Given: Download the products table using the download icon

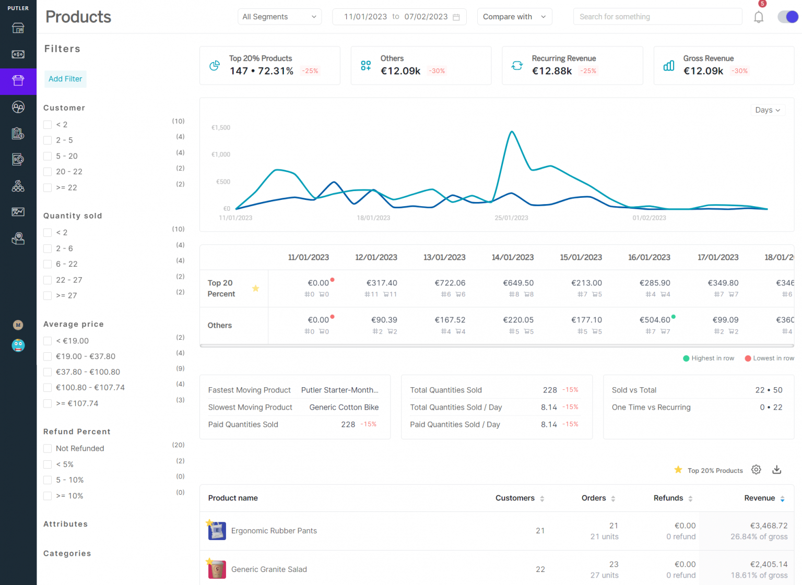Looking at the screenshot, I should tap(776, 470).
